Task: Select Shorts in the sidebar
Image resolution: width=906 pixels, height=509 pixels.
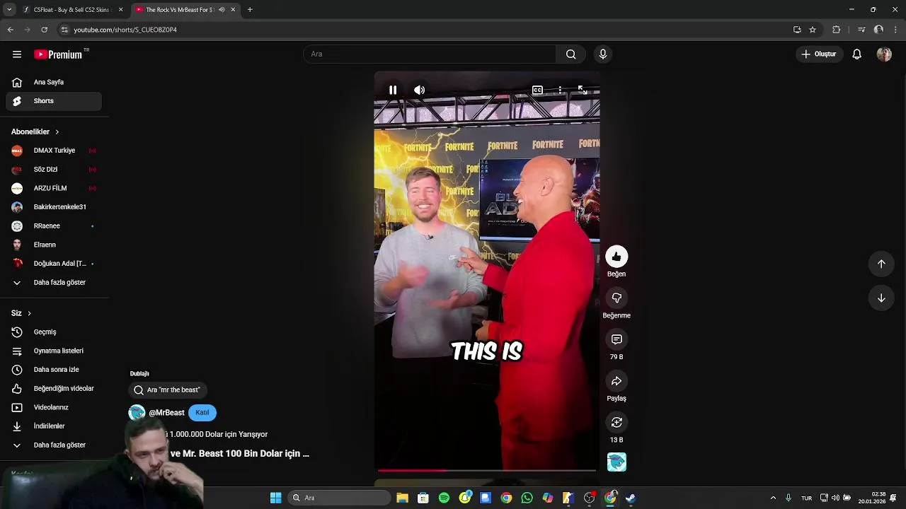Action: (54, 101)
